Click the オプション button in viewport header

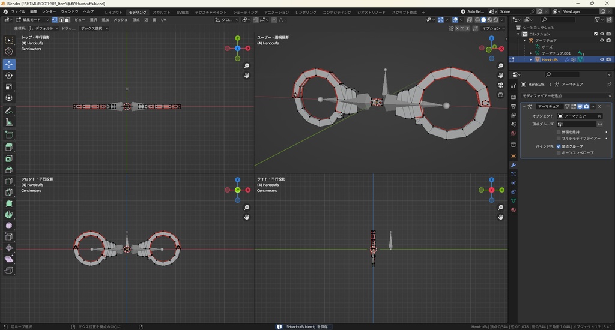click(492, 28)
